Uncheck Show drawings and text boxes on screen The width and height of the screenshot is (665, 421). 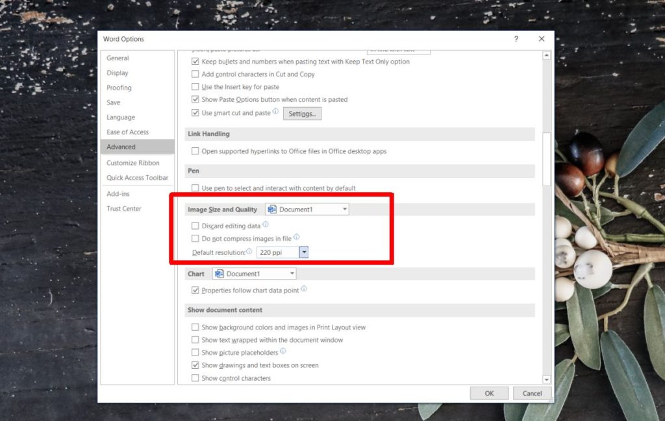tap(195, 365)
